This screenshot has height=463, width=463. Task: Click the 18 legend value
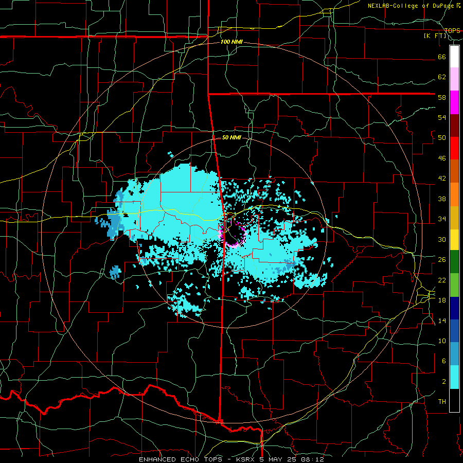[442, 300]
